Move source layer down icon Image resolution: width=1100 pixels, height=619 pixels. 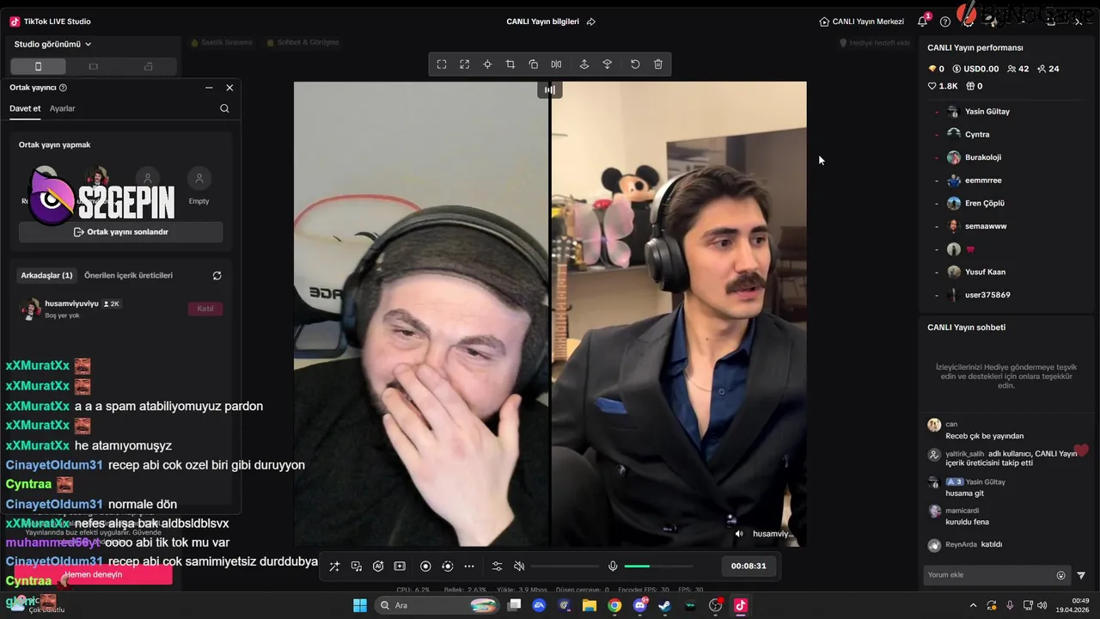click(607, 64)
